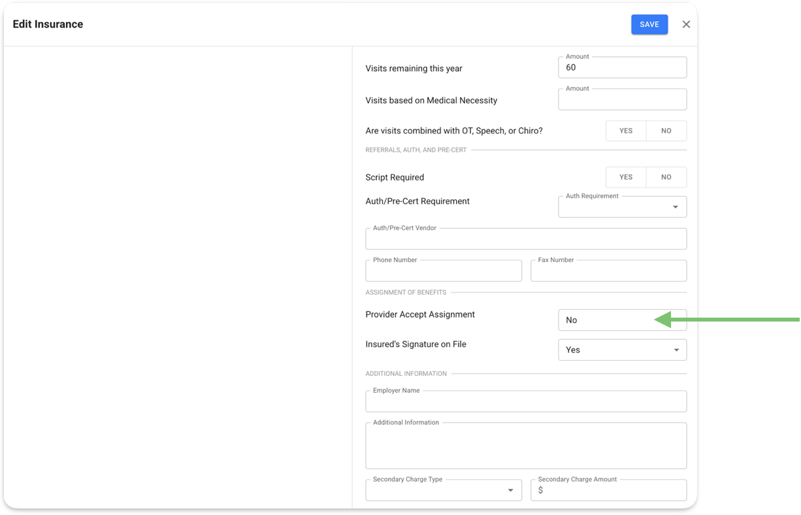Click the Auth Requirement dropdown arrow icon
The image size is (801, 515).
(x=675, y=207)
